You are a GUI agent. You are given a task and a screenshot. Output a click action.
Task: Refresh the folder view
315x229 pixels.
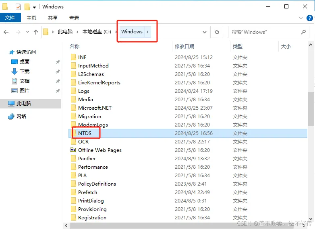pos(217,32)
